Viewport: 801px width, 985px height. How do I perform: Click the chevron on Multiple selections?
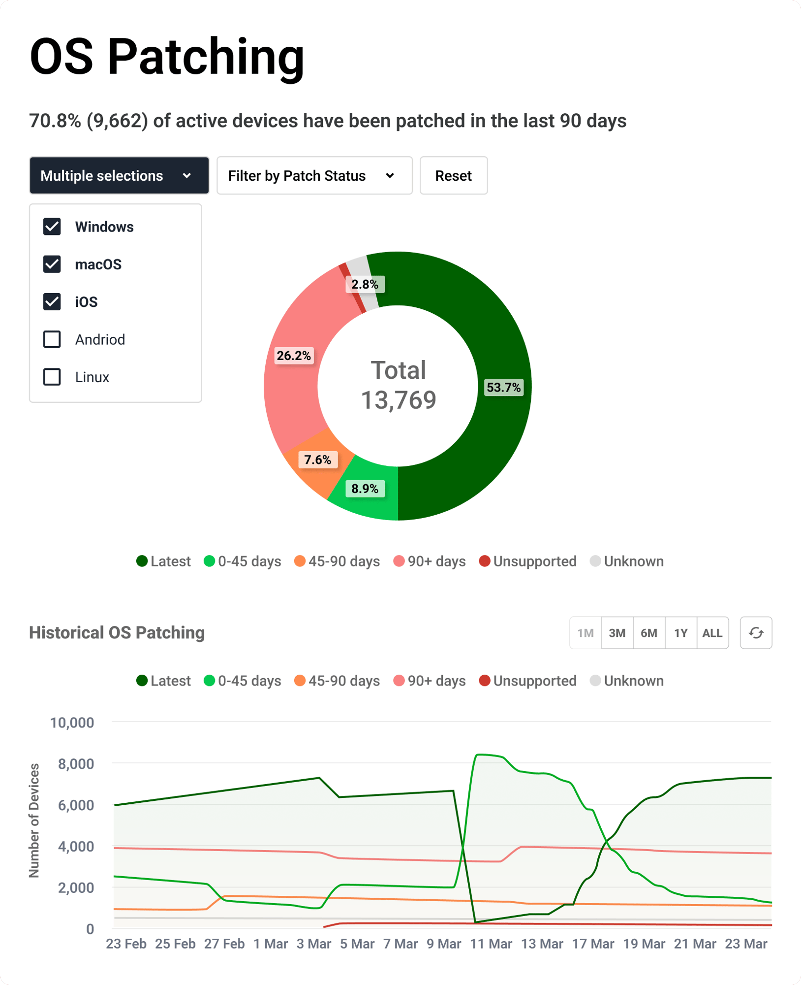[187, 176]
